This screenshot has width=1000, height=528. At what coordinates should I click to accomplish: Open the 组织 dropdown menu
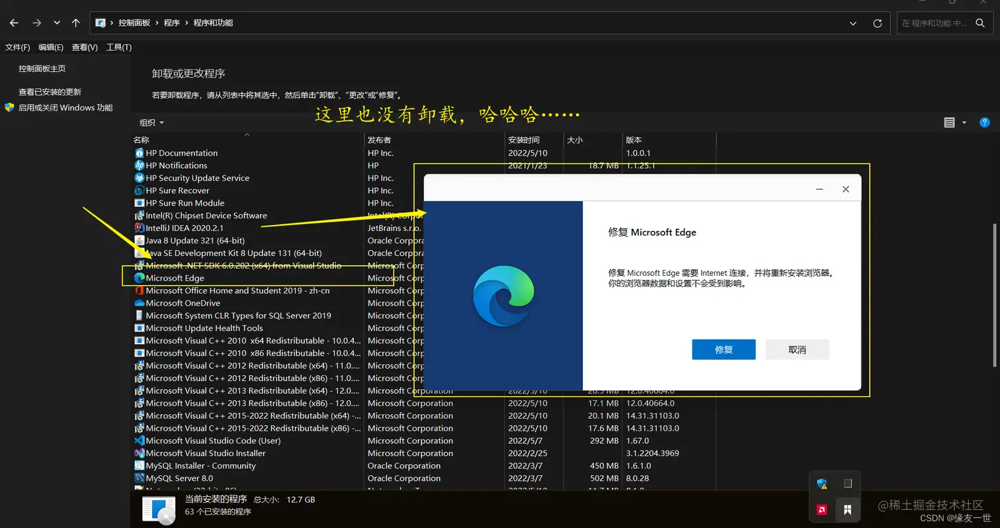pos(151,122)
